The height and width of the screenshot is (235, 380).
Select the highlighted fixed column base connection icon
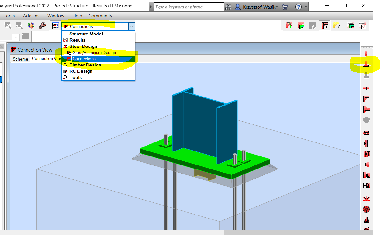[366, 64]
